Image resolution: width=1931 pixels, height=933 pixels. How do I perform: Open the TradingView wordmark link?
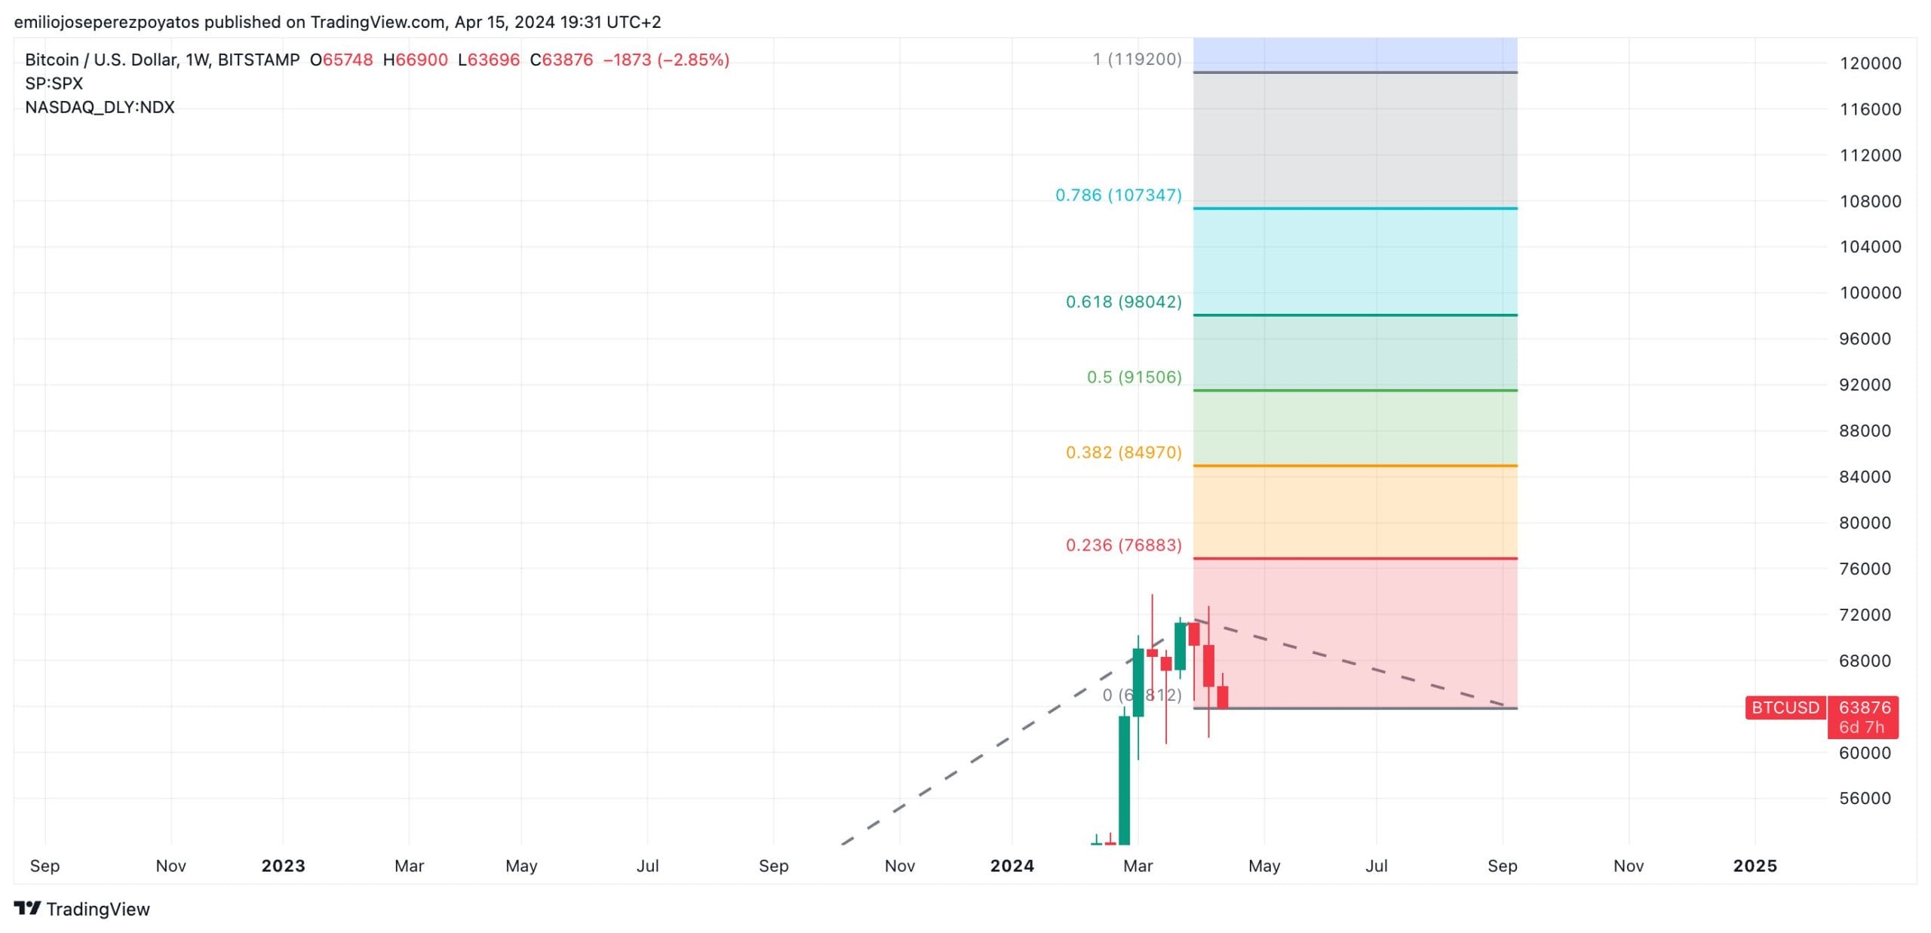[97, 909]
